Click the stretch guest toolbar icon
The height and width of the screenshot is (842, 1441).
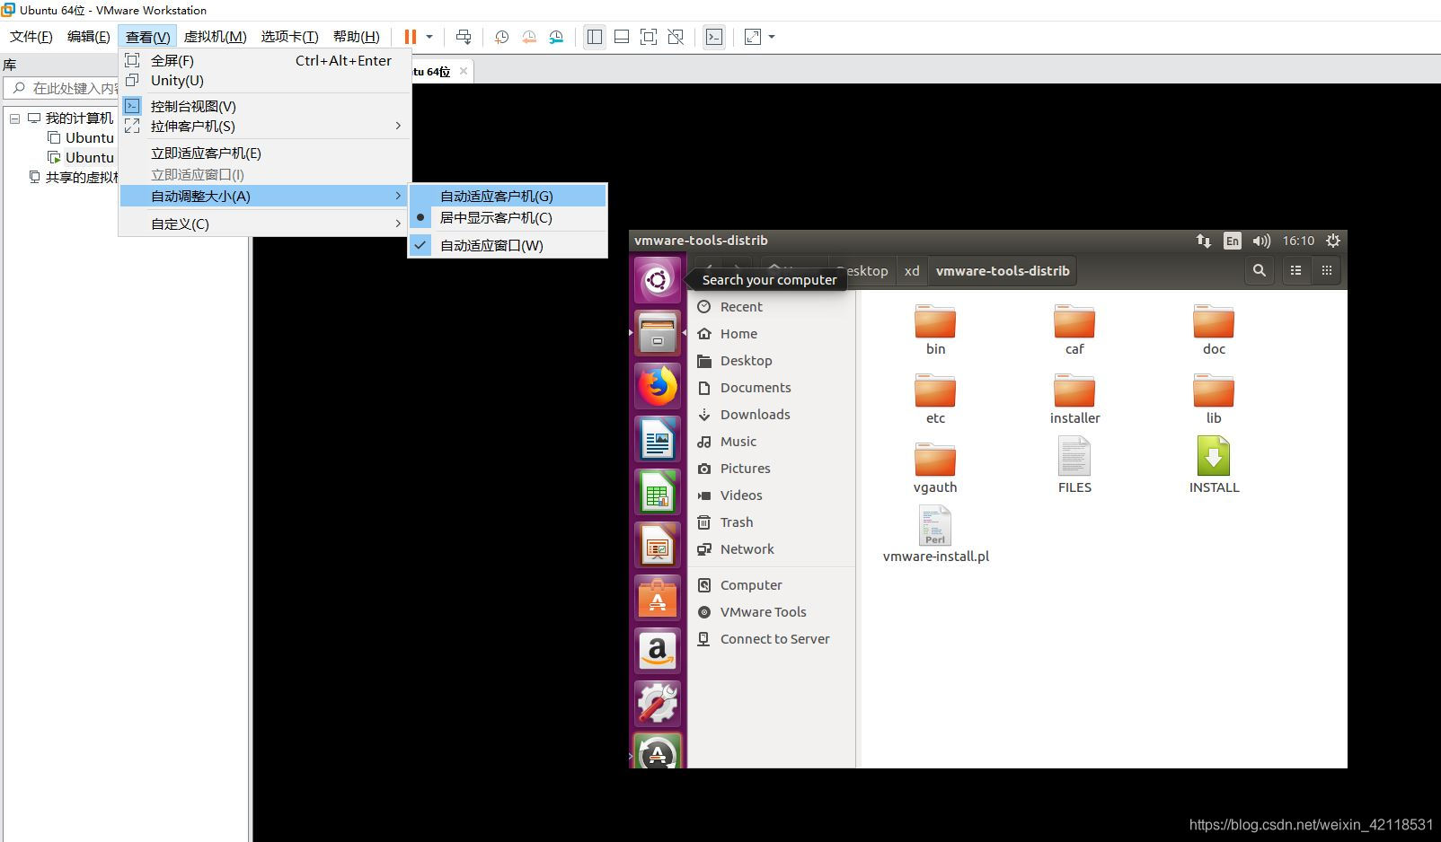(x=753, y=37)
